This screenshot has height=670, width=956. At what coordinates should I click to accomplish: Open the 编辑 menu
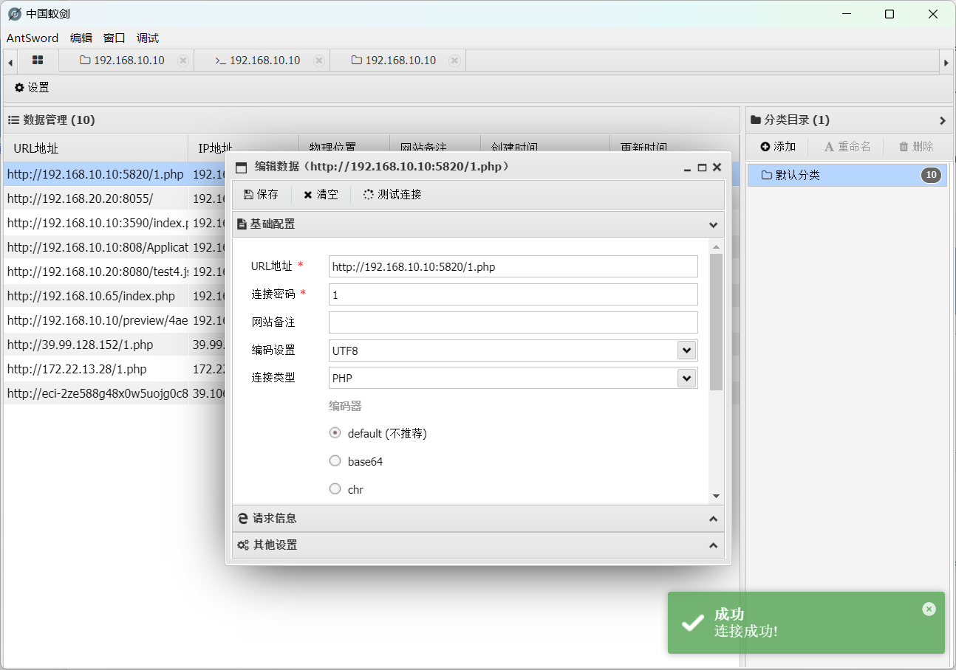click(x=81, y=38)
